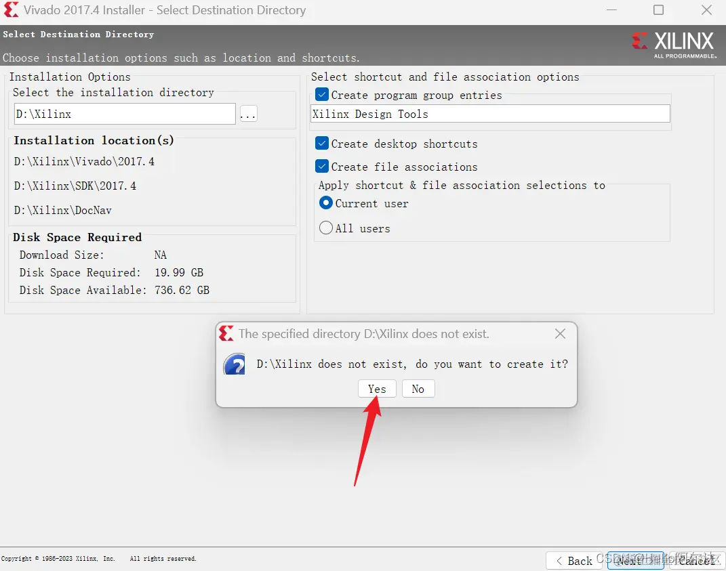Edit the installation directory path field
The width and height of the screenshot is (726, 571).
tap(125, 114)
